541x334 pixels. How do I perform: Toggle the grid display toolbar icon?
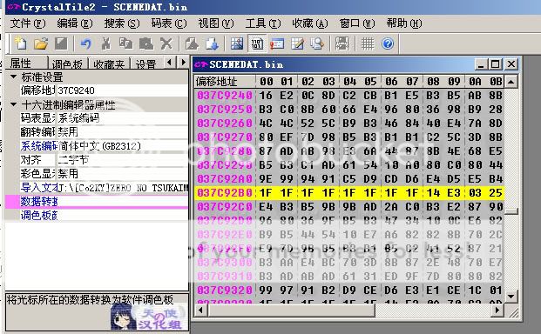tap(367, 43)
